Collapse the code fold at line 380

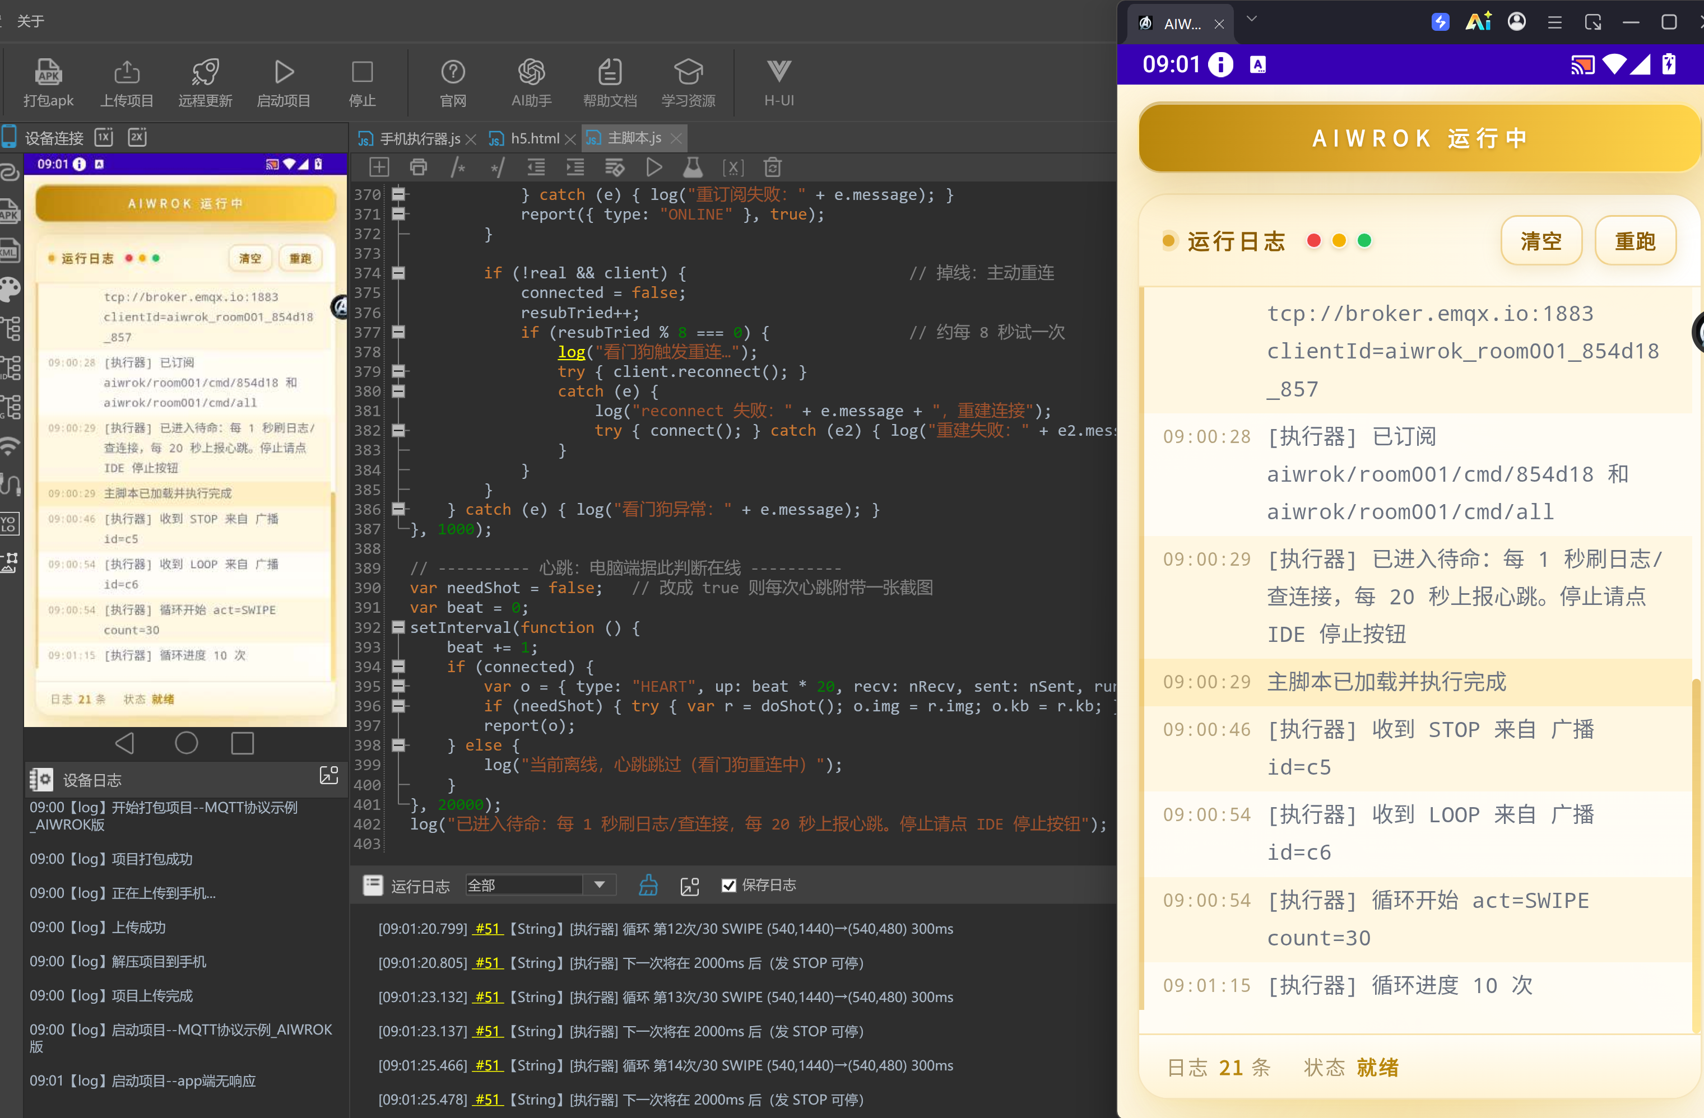coord(398,391)
